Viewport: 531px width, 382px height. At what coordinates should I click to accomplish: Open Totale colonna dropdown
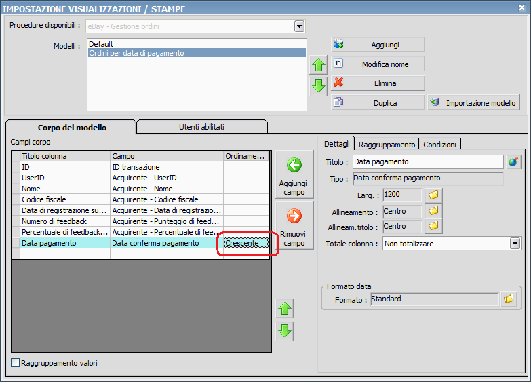tap(515, 244)
